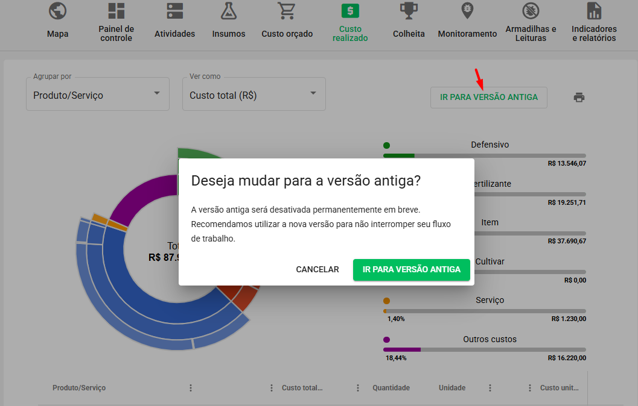This screenshot has height=406, width=638.
Task: Open the Unidade column options menu
Action: (490, 388)
